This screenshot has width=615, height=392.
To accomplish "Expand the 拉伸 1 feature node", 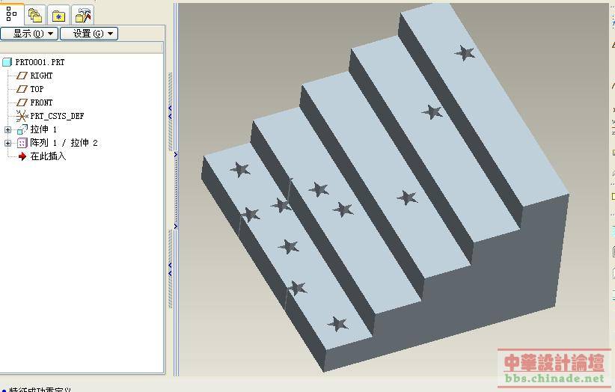I will pyautogui.click(x=7, y=129).
